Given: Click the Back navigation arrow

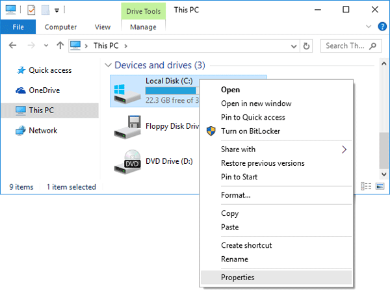Looking at the screenshot, I should 13,46.
